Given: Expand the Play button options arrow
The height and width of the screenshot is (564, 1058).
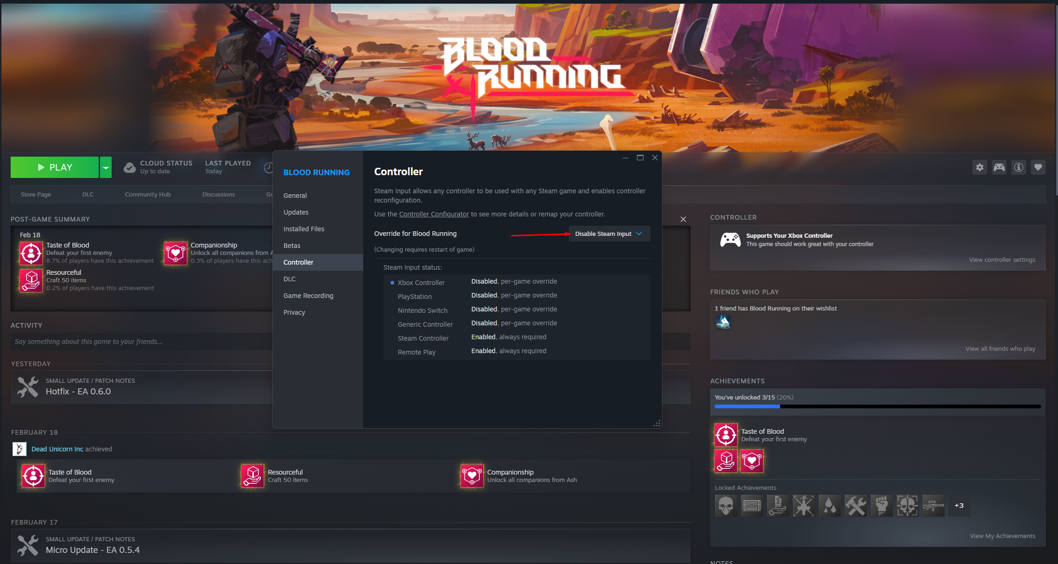Looking at the screenshot, I should coord(106,167).
